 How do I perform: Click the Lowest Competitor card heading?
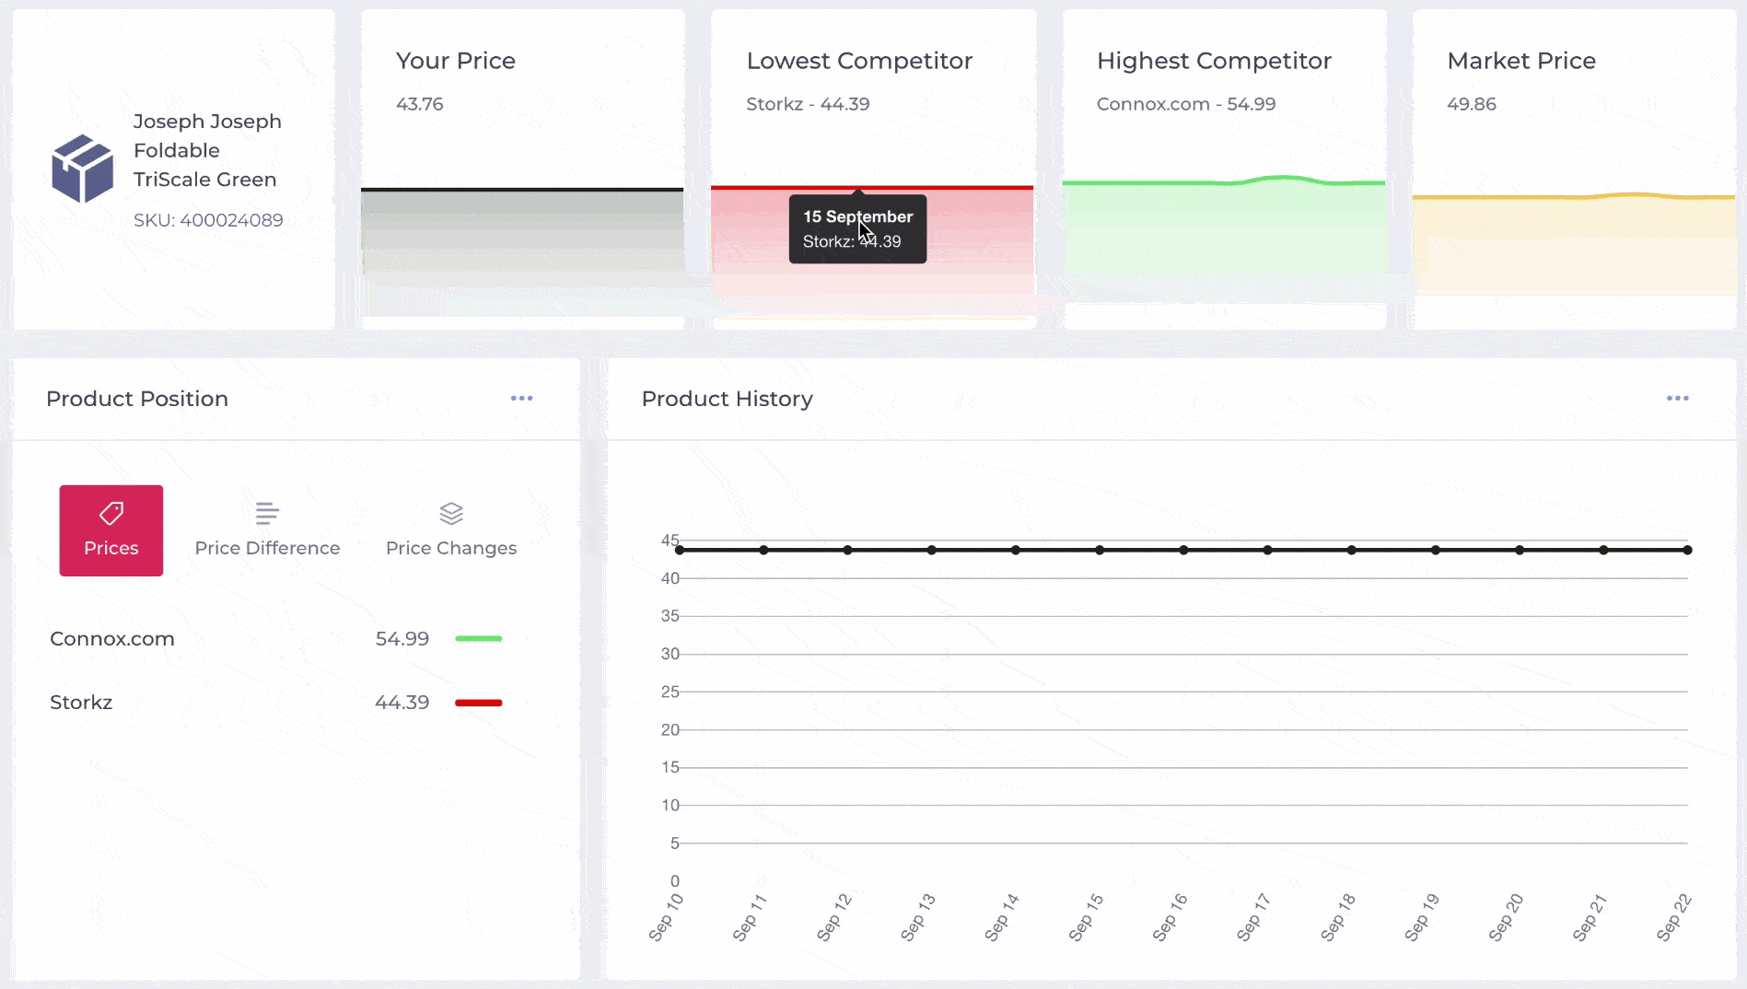click(x=859, y=61)
